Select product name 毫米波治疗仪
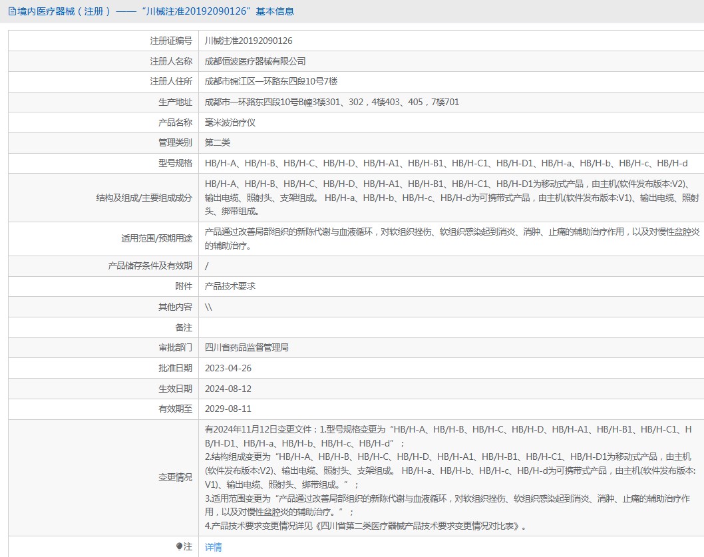 pos(230,122)
